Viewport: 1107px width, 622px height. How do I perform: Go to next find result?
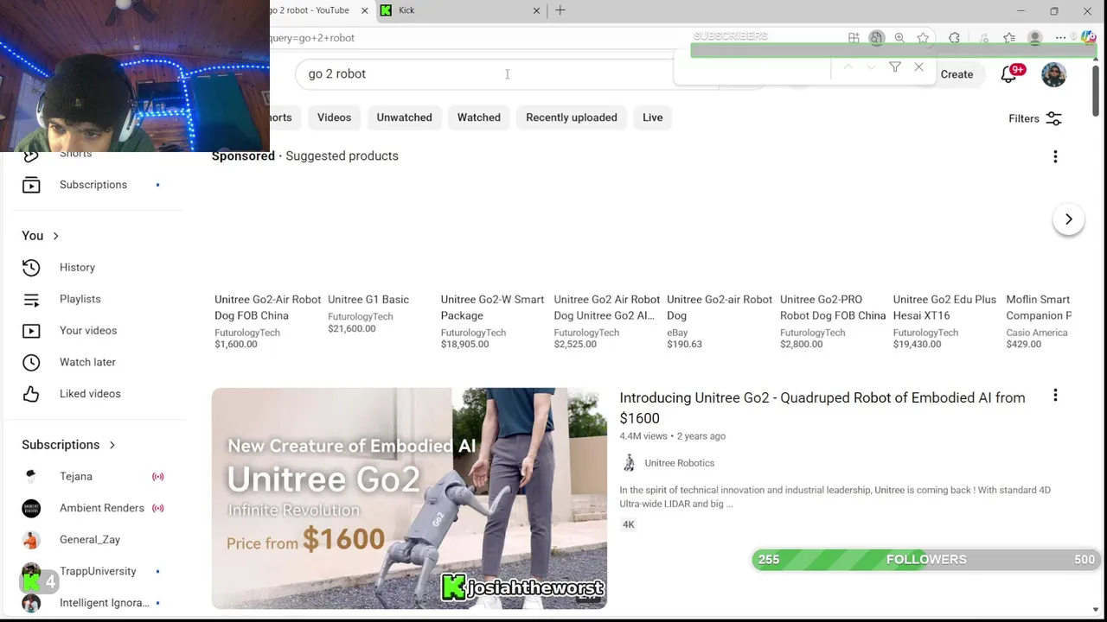(871, 67)
